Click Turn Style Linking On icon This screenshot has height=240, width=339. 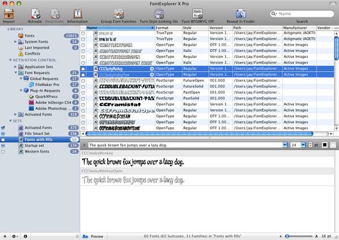pyautogui.click(x=159, y=14)
